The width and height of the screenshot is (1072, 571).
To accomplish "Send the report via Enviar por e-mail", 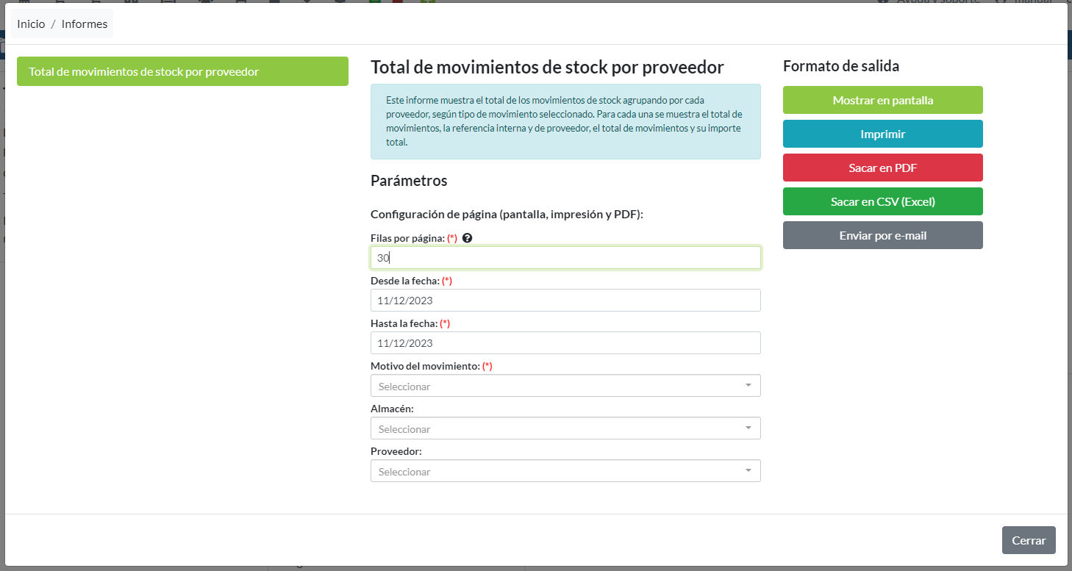I will [882, 234].
